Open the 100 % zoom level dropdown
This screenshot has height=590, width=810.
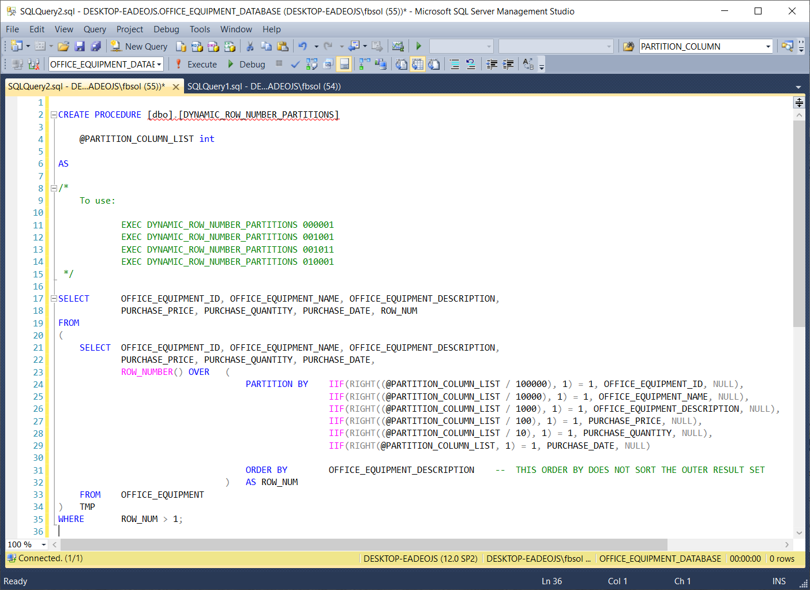(x=43, y=544)
